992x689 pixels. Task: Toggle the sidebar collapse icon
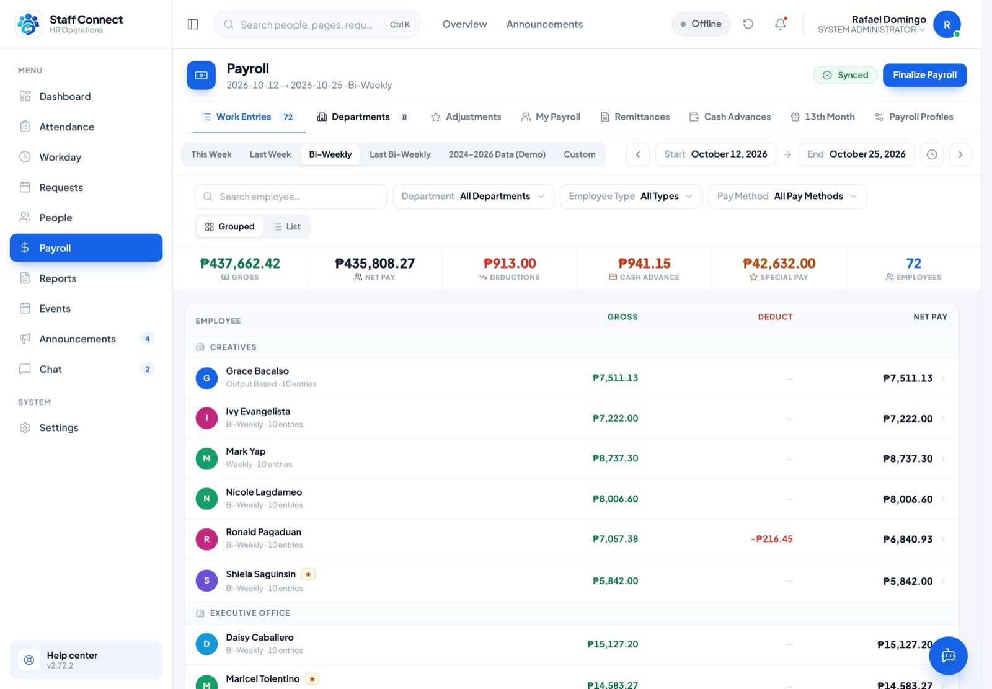193,24
